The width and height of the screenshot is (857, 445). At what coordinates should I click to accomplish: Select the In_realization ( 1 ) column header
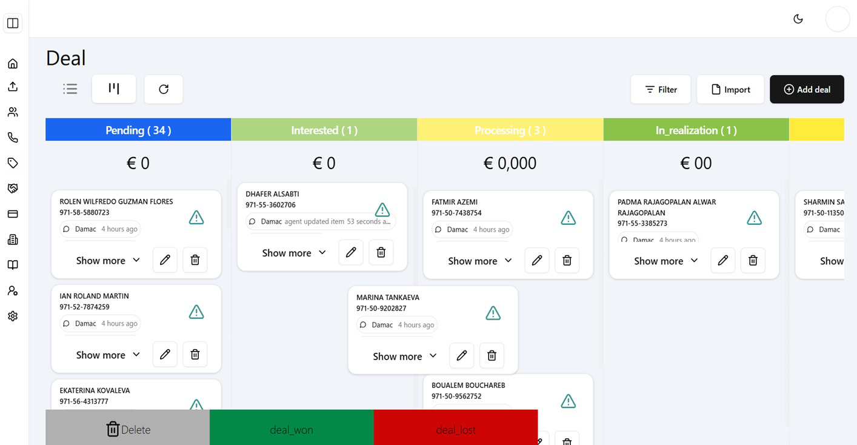[696, 130]
